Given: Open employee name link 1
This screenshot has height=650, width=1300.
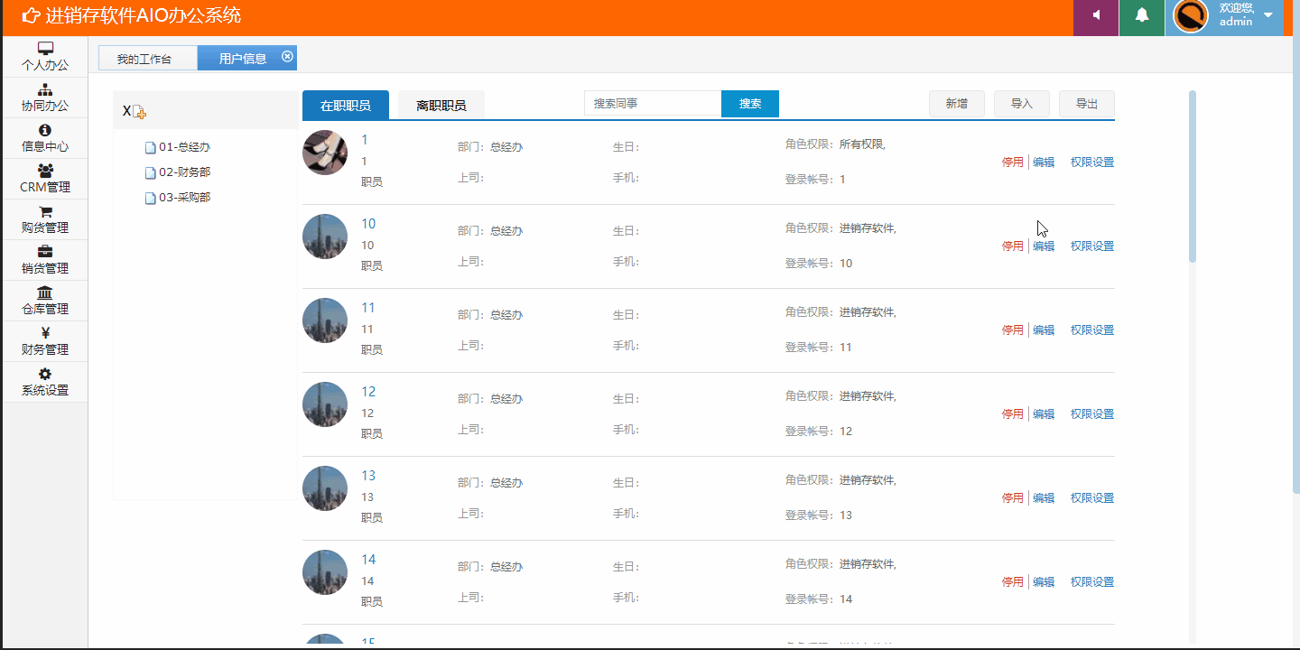Looking at the screenshot, I should click(365, 140).
